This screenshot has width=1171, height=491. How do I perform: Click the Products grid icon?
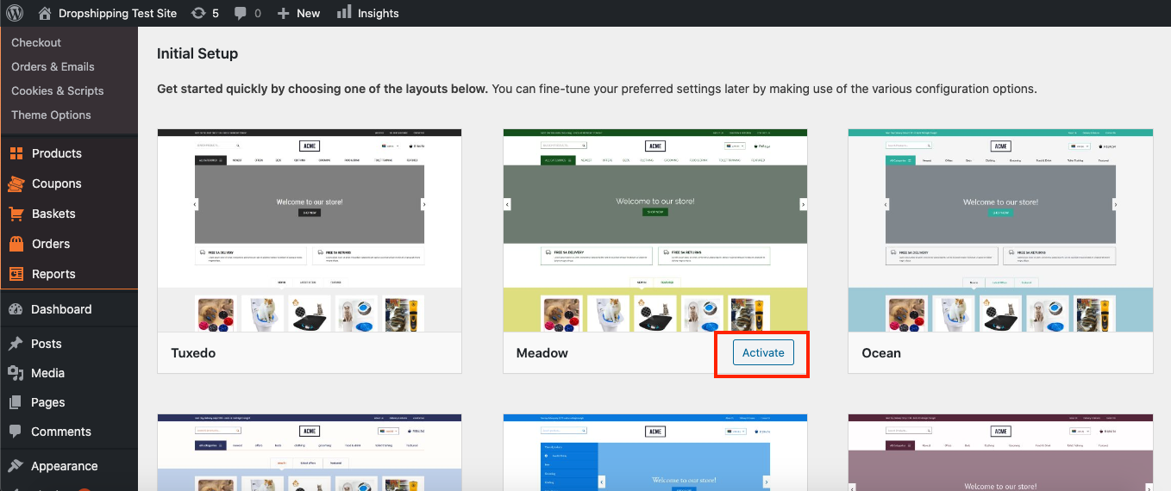point(16,153)
